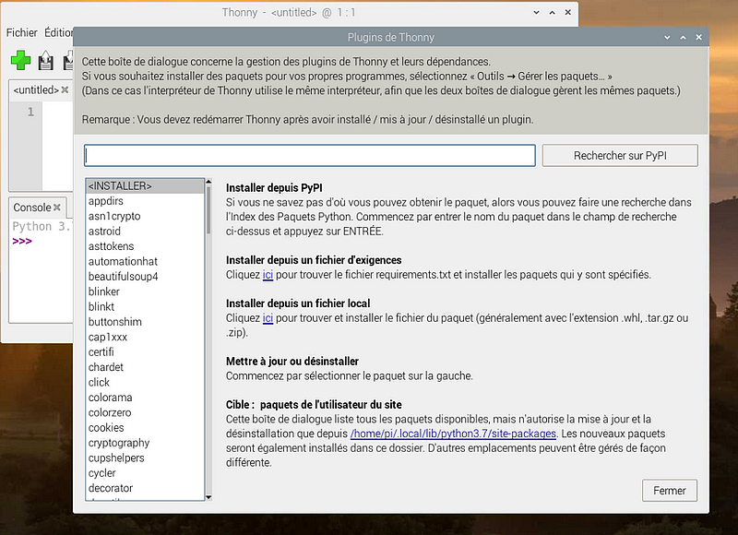Open the Édition menu
This screenshot has height=535, width=738.
tap(58, 32)
